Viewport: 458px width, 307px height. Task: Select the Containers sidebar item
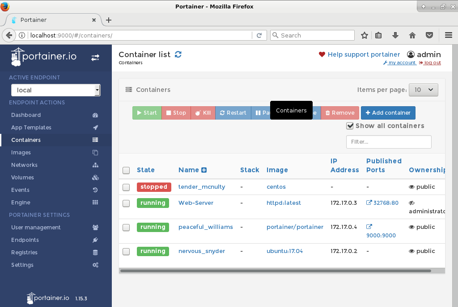click(56, 140)
